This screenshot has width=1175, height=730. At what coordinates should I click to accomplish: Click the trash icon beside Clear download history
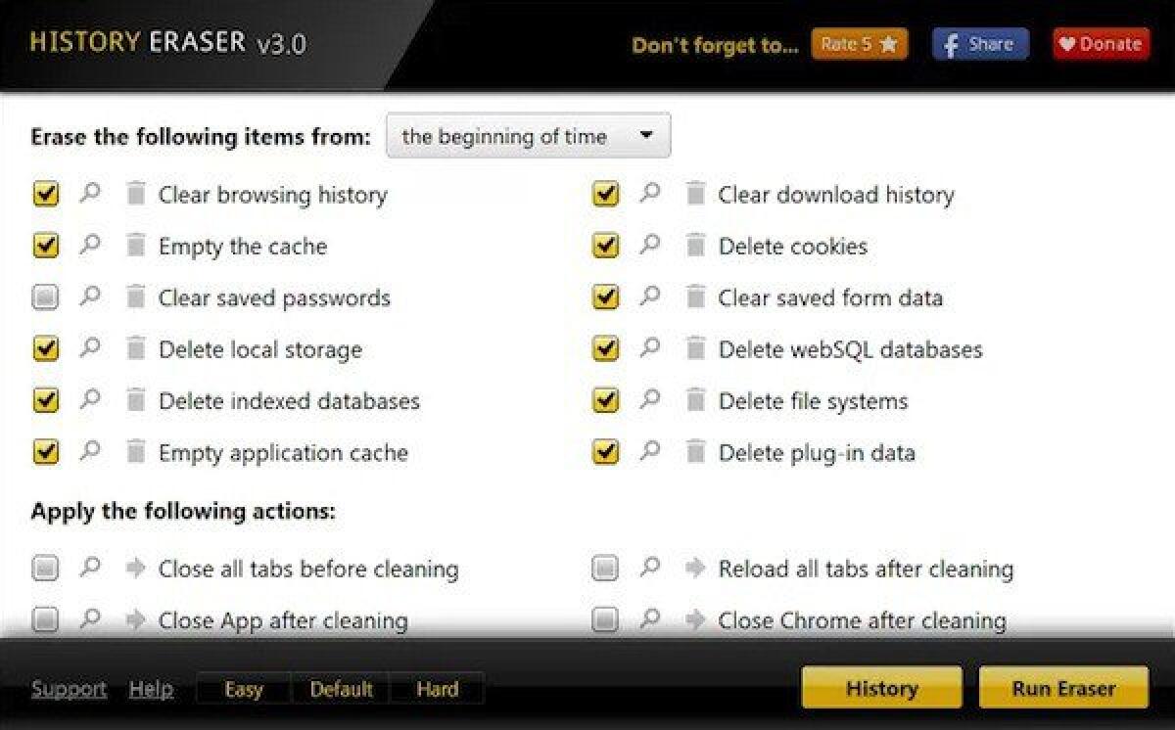coord(696,194)
